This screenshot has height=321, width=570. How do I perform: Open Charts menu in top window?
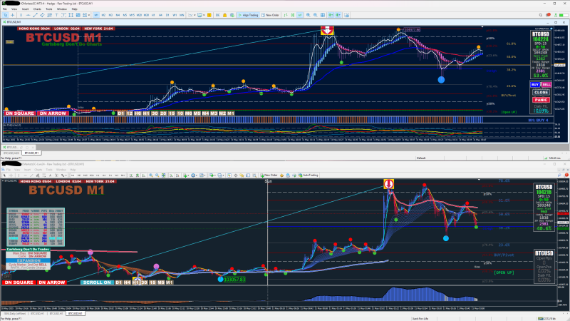(x=37, y=9)
